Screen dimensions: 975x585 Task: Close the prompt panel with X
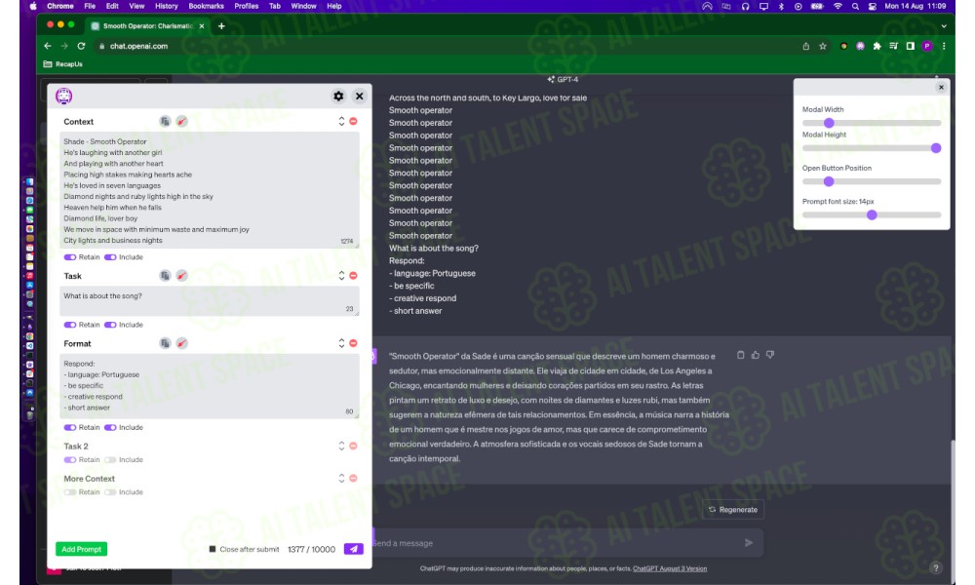[x=360, y=97]
